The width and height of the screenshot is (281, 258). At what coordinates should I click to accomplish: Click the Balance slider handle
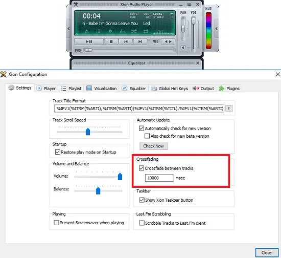tap(98, 190)
